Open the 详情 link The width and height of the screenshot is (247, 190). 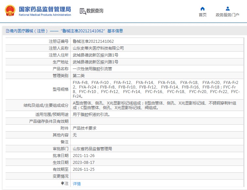(x=77, y=183)
